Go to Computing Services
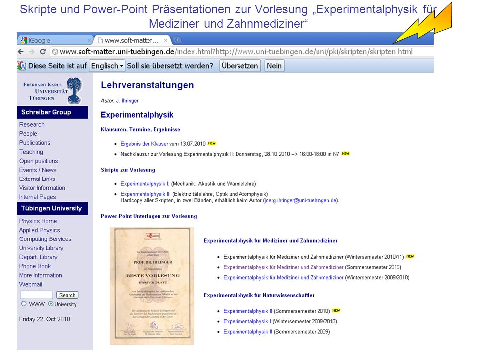Image resolution: width=477 pixels, height=357 pixels. point(45,239)
